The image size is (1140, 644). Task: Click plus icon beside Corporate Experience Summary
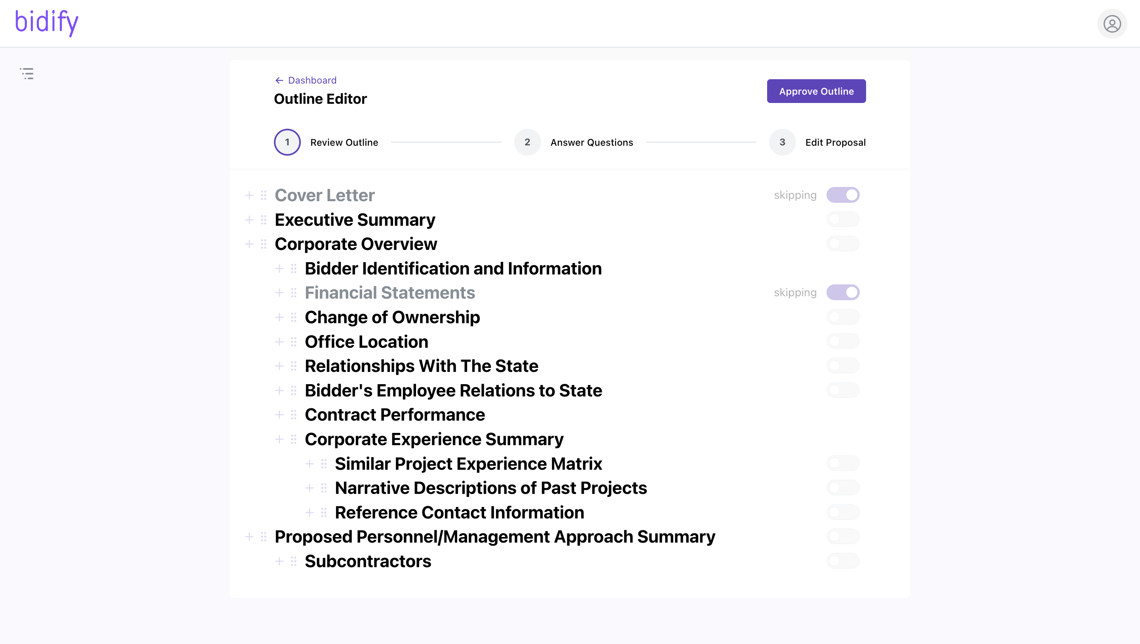click(279, 439)
